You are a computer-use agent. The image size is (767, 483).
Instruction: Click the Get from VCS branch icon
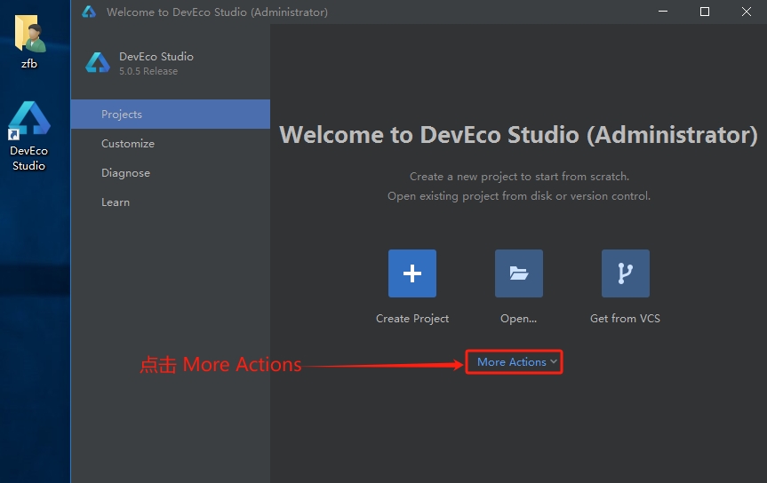[x=625, y=273]
